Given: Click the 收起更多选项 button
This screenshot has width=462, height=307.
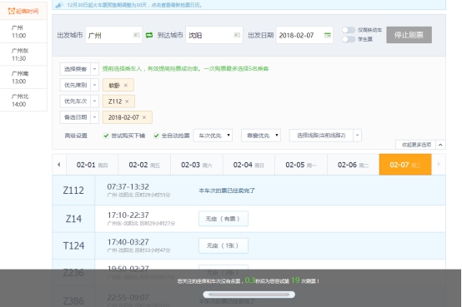Looking at the screenshot, I should (416, 145).
